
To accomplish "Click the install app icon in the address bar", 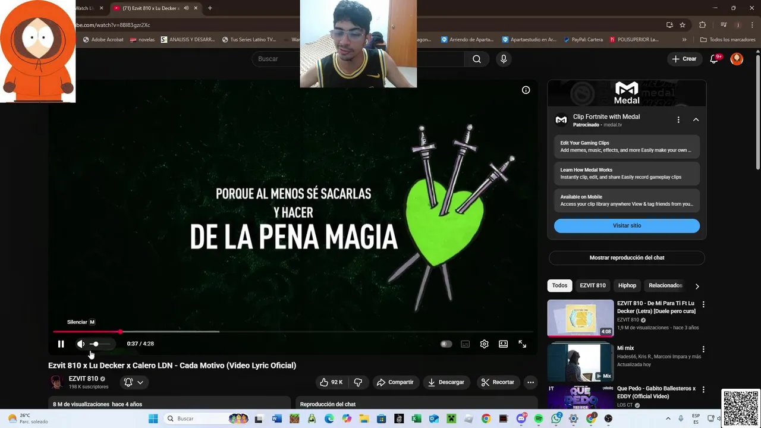I will coord(669,25).
